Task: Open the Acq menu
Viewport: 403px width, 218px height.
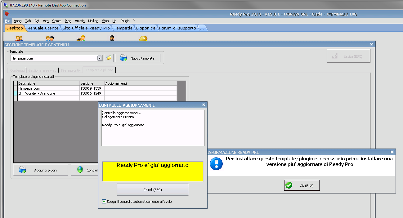Action: pyautogui.click(x=46, y=21)
